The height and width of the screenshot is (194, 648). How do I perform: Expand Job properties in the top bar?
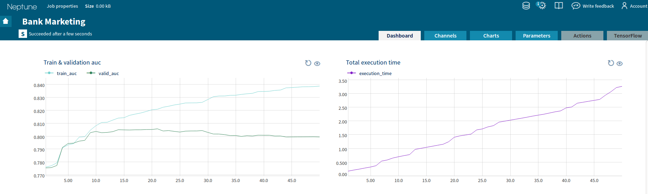(62, 6)
